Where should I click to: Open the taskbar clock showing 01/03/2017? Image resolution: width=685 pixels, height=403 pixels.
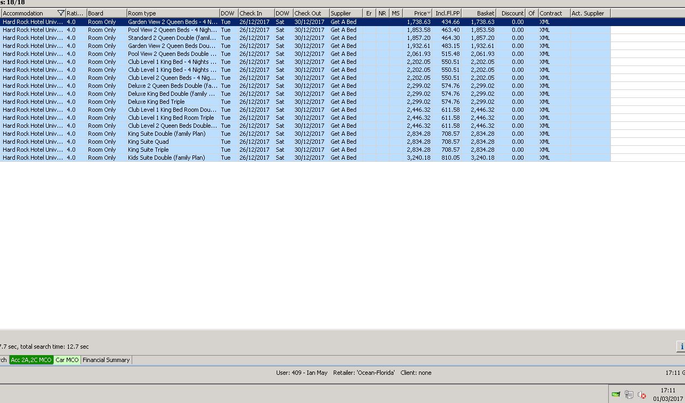click(668, 394)
